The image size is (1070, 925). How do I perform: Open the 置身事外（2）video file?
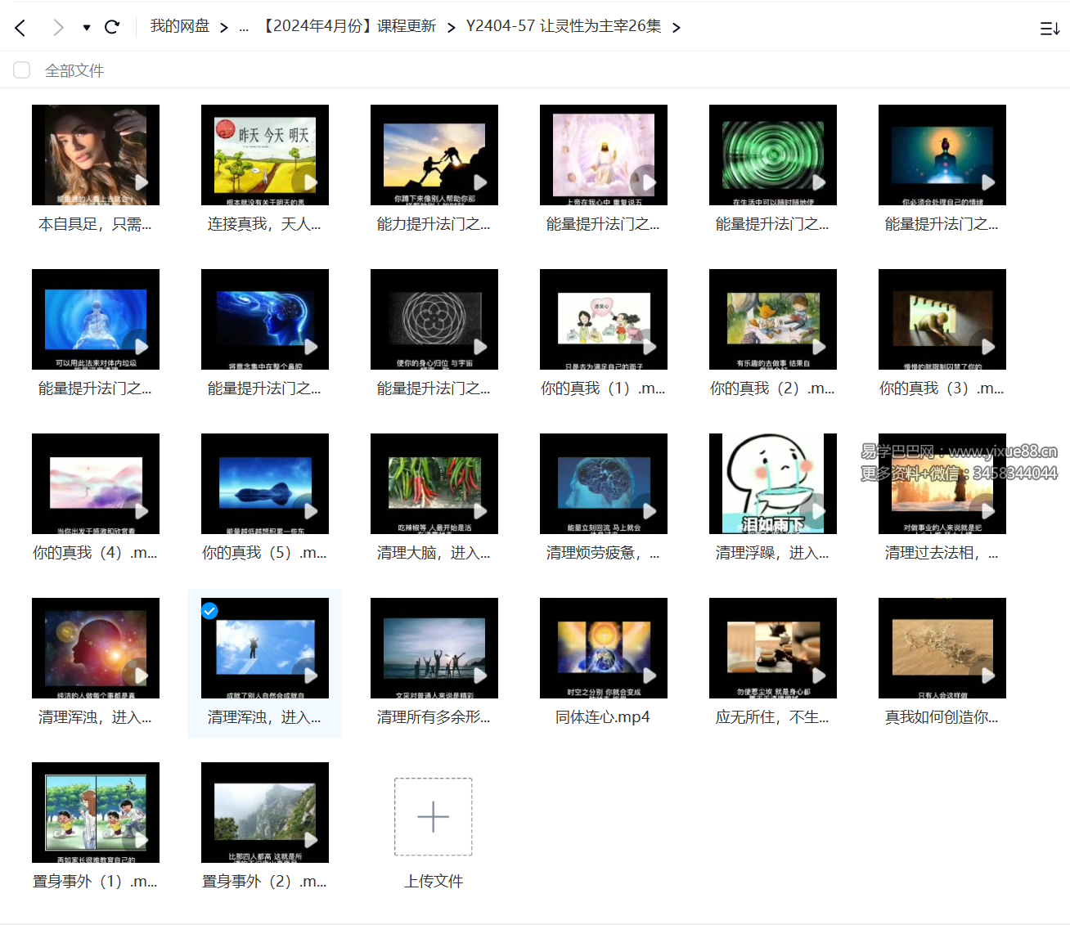click(x=264, y=812)
